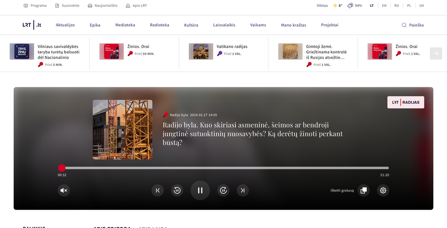Screen dimensions: 447x228
Task: Open the Radioteka menu
Action: tap(160, 25)
